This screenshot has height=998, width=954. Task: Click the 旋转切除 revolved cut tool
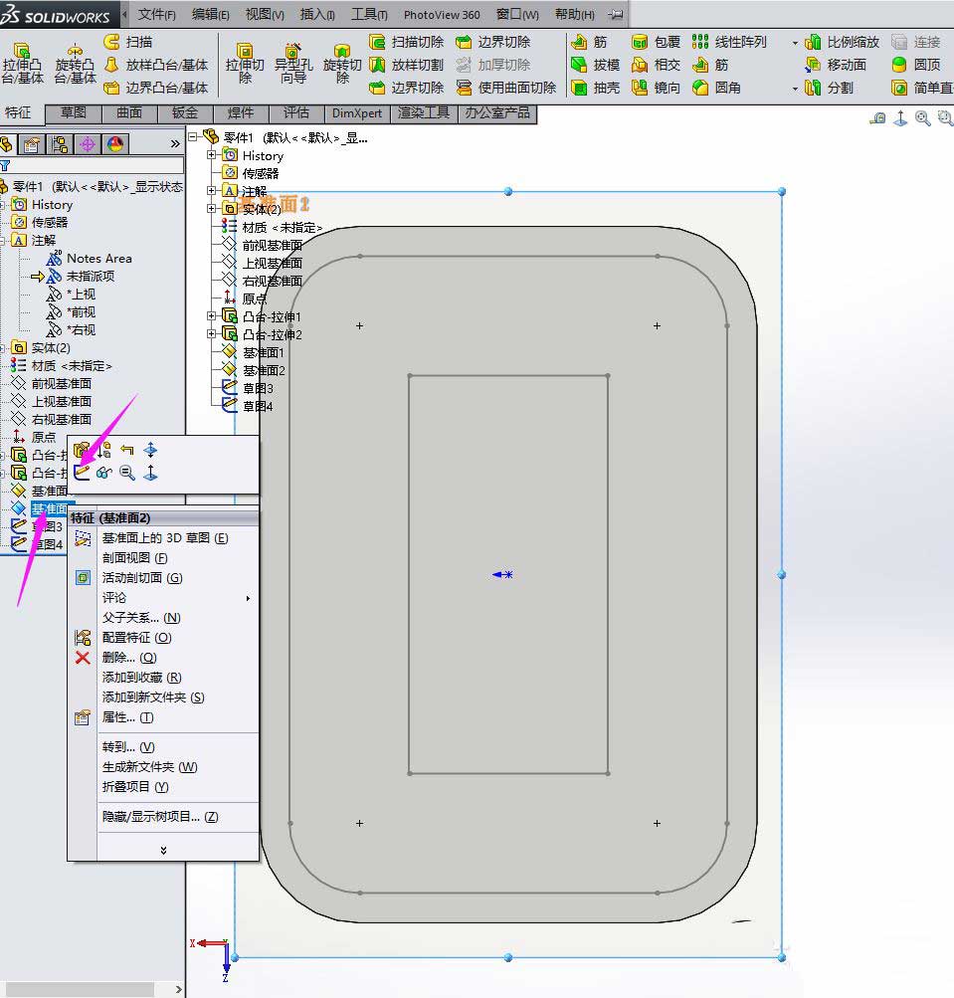(x=342, y=64)
